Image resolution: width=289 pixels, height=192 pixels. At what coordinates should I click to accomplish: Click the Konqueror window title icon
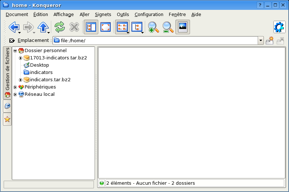[x=6, y=5]
